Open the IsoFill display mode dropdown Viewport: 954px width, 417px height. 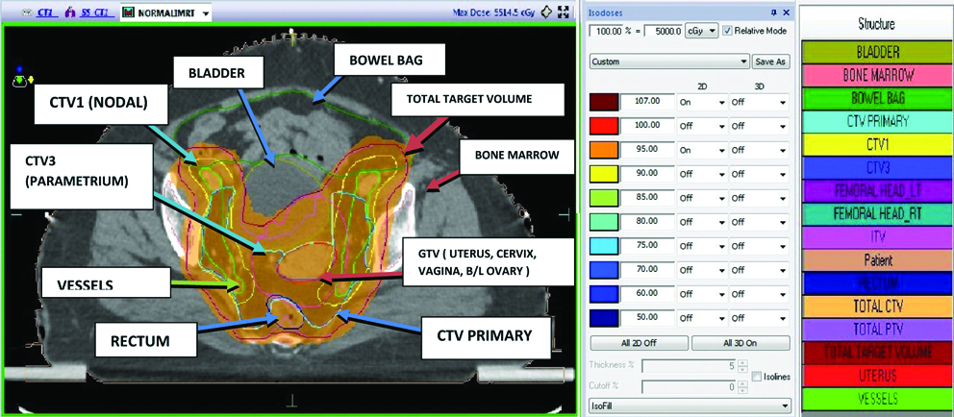tap(783, 405)
